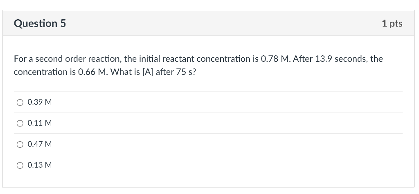Viewport: 419px width, 194px height.
Task: Click the "0.11 M" answer label
Action: click(x=39, y=123)
